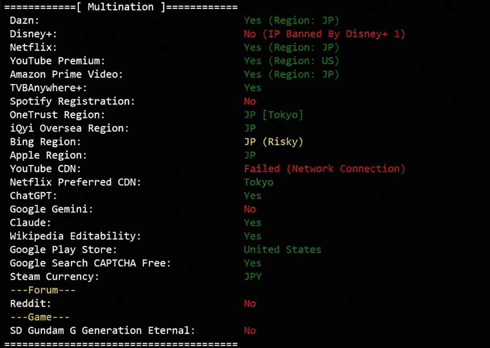
Task: Select the Dazn label
Action: coord(25,21)
